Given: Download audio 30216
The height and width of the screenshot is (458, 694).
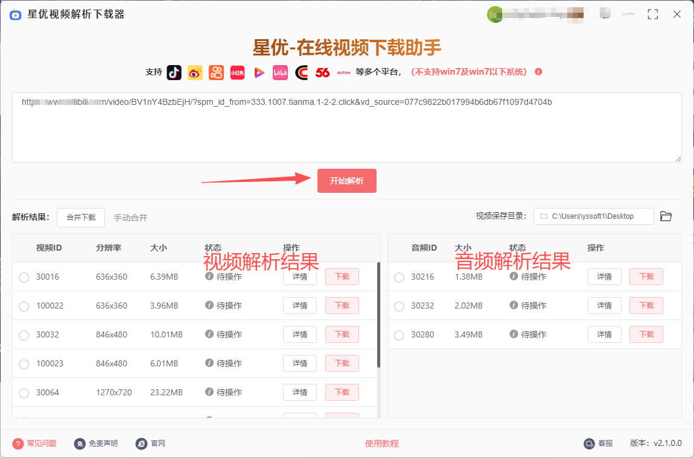Looking at the screenshot, I should pyautogui.click(x=647, y=277).
